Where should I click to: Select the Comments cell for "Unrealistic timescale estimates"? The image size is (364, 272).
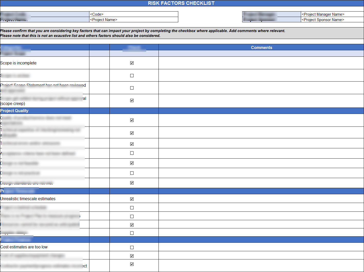coord(261,199)
